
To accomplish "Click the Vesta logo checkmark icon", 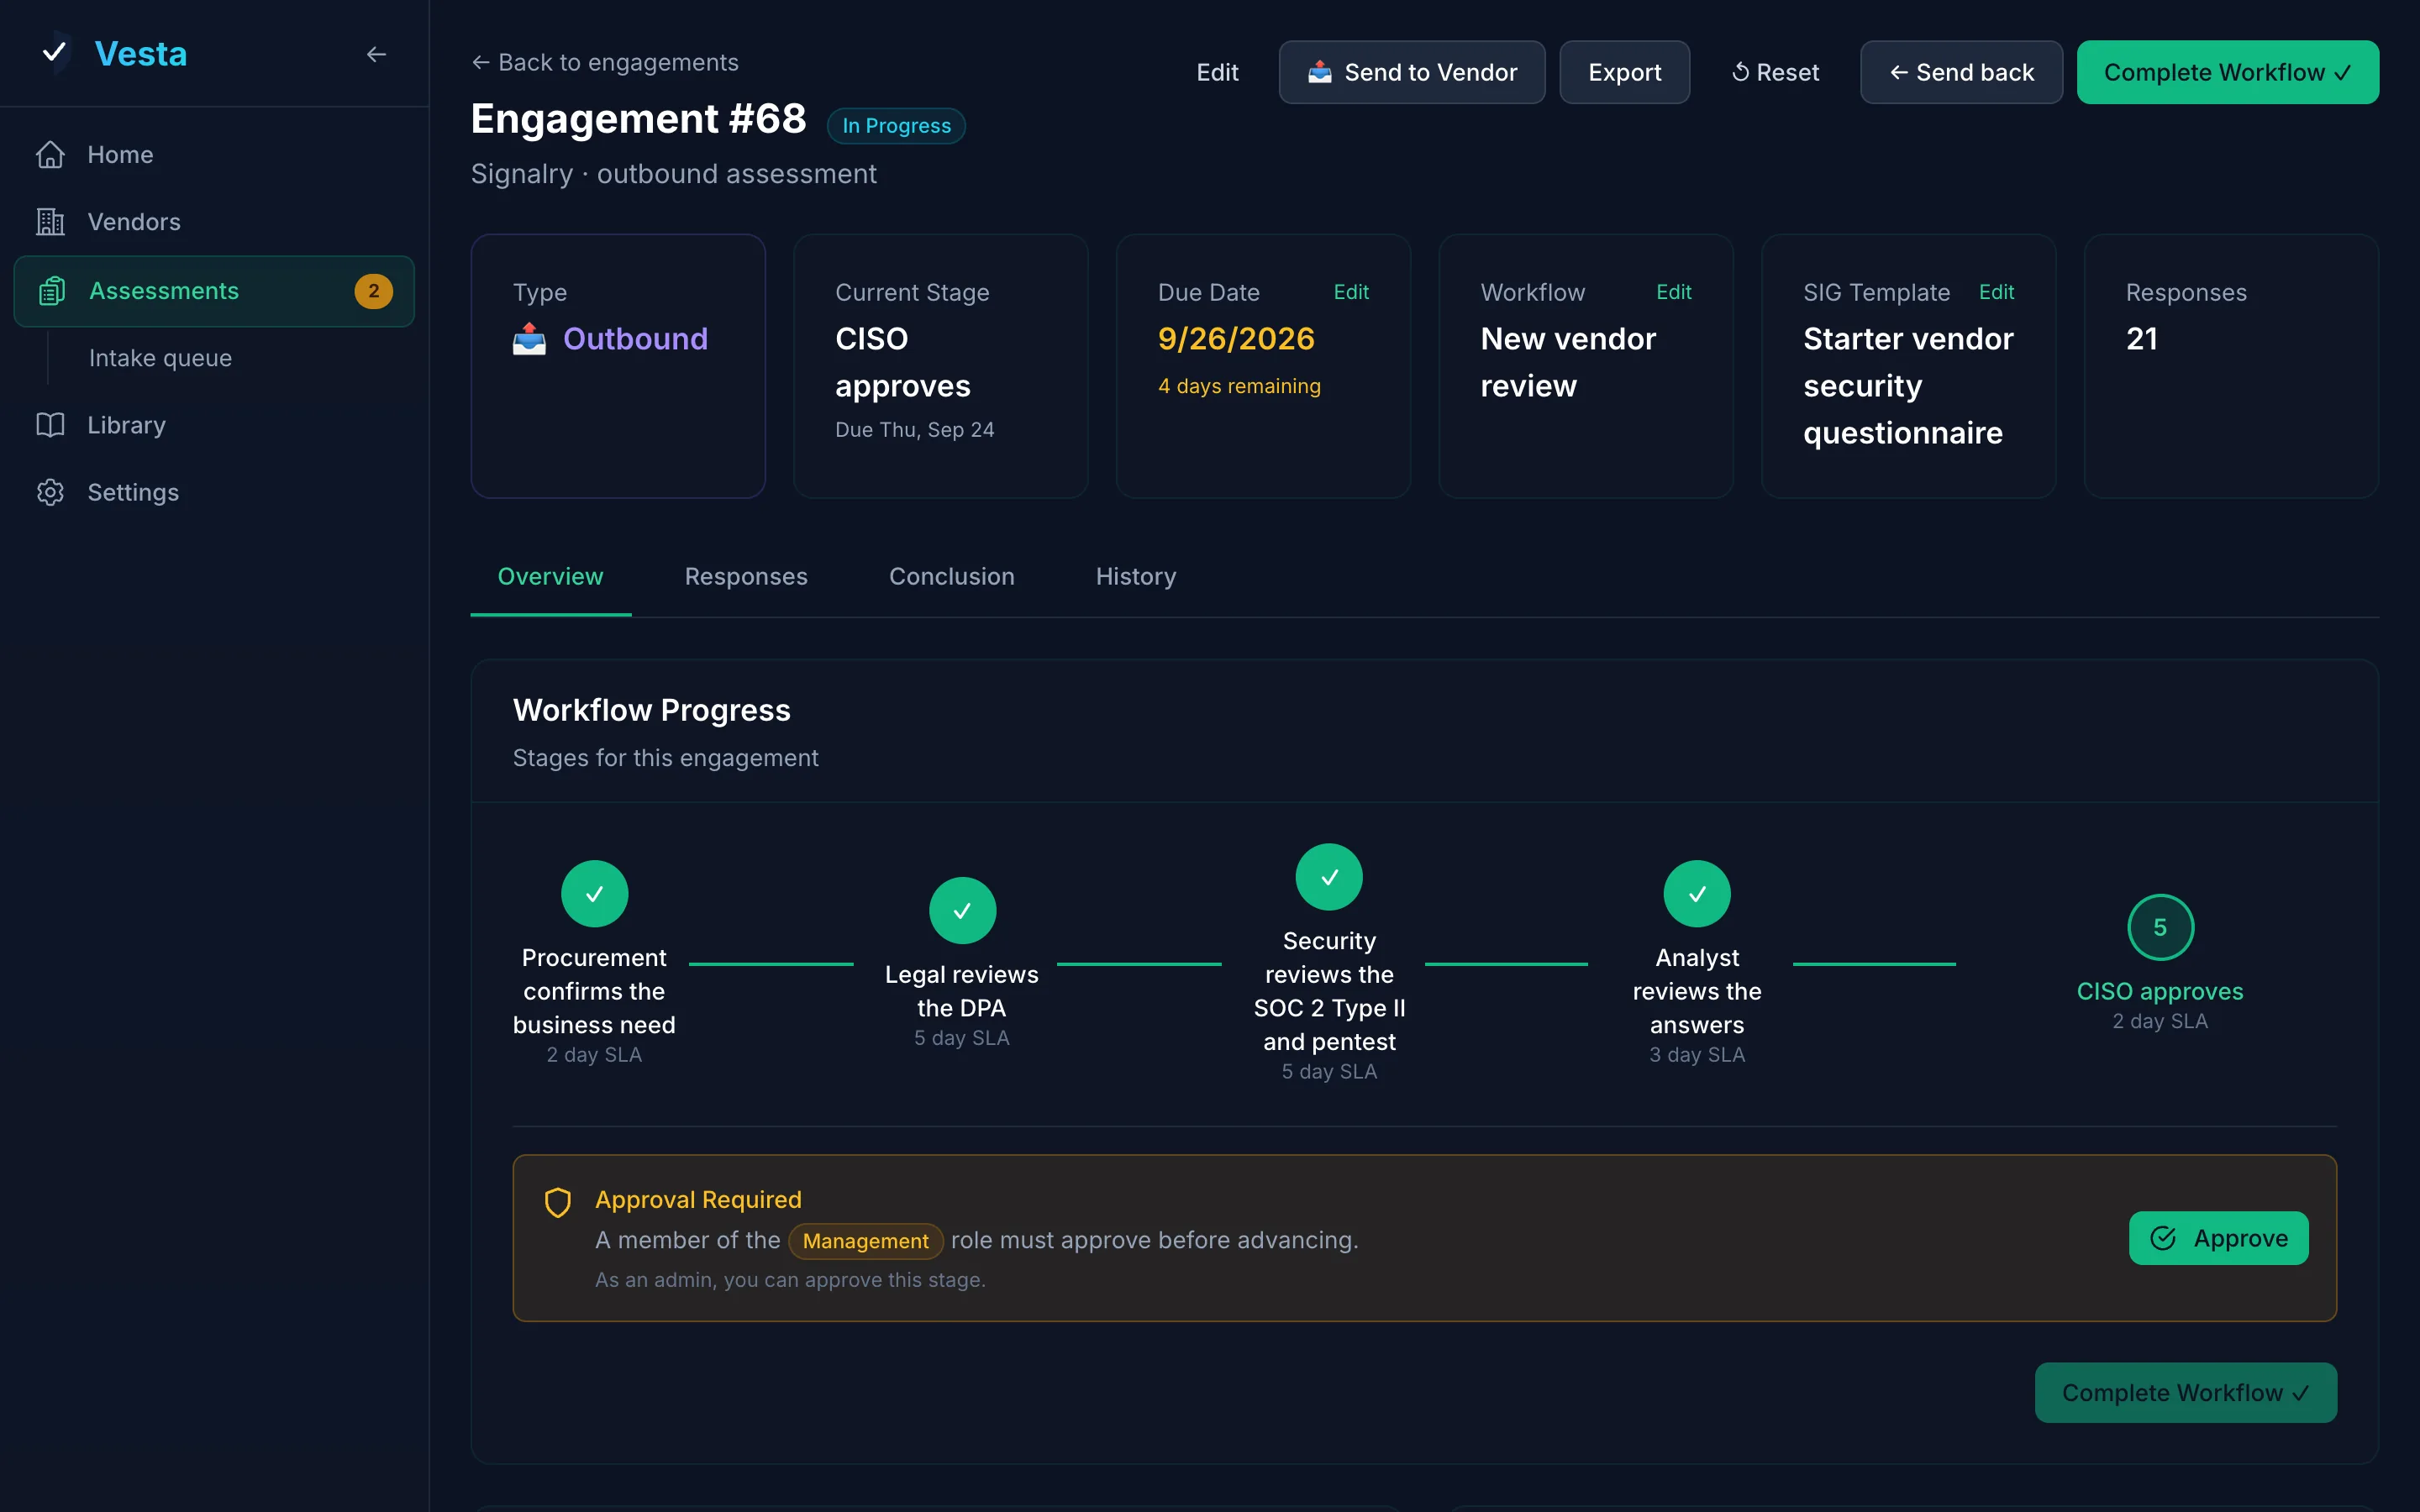I will 55,52.
